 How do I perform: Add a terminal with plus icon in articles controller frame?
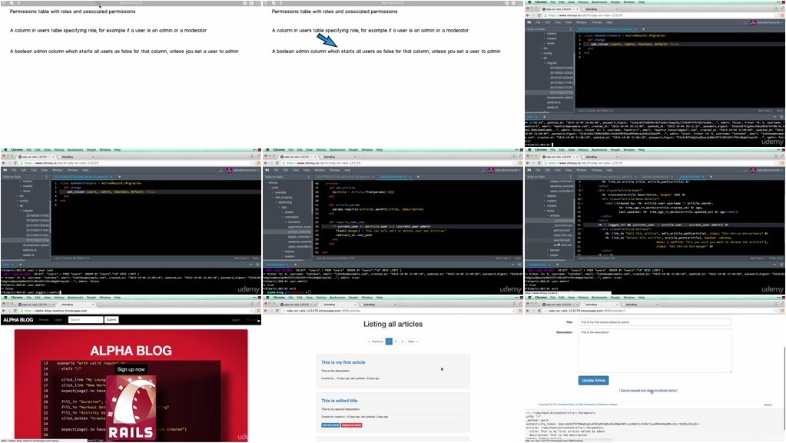pyautogui.click(x=295, y=265)
